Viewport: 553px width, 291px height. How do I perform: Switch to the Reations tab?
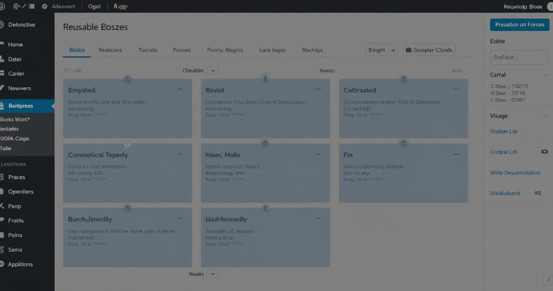(x=110, y=50)
